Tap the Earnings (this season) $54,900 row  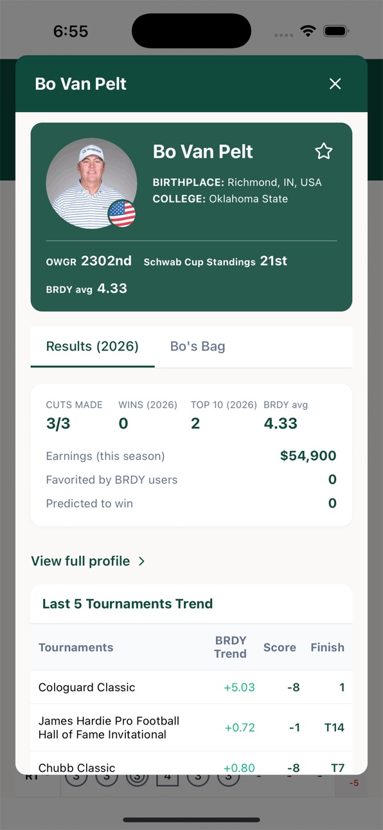tap(191, 456)
